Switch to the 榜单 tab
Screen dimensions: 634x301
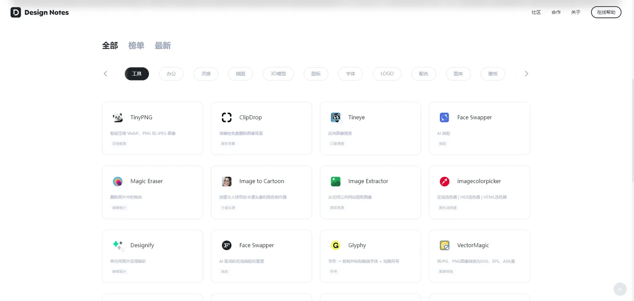[136, 46]
